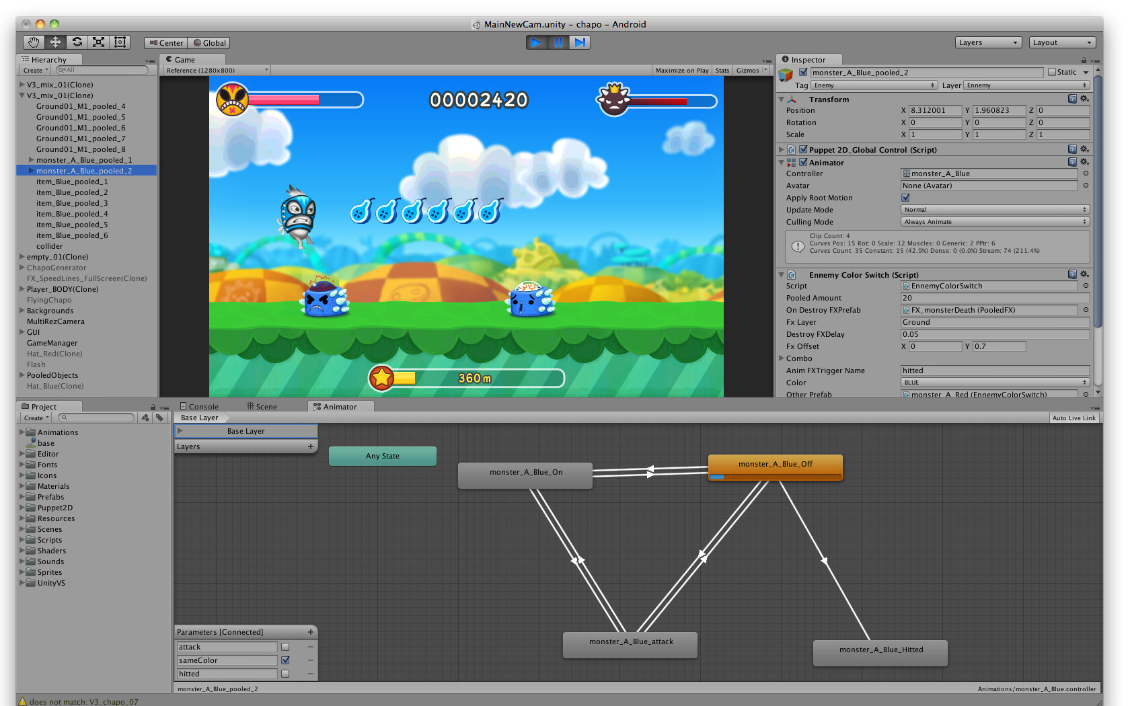Click the object picker circle beside Controller field
The width and height of the screenshot is (1130, 706).
tap(1084, 173)
